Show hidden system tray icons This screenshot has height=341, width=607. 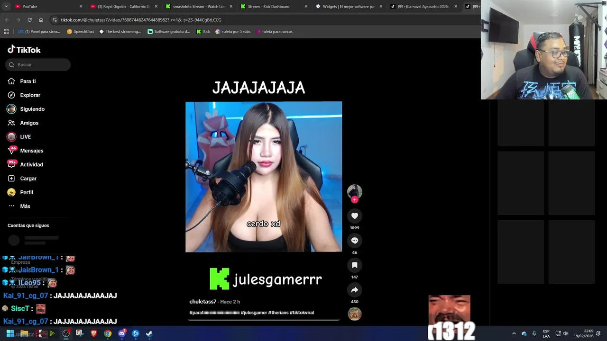click(x=514, y=333)
